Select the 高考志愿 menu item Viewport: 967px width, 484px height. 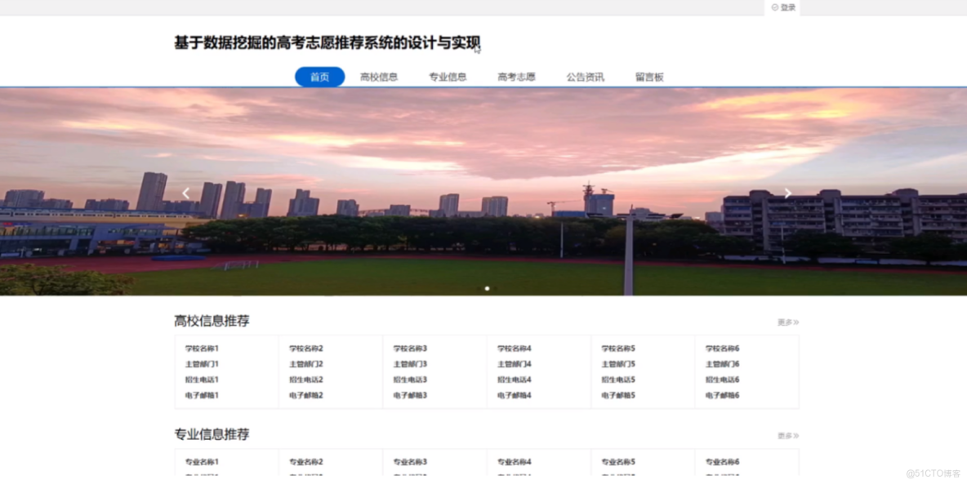coord(516,76)
